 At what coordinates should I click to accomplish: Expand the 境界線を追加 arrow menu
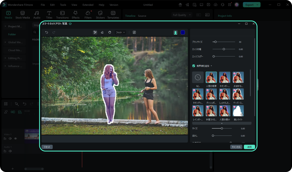tap(211, 66)
